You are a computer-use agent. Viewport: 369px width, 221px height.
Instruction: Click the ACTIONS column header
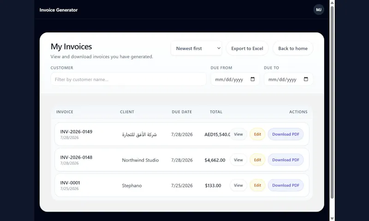coord(298,112)
